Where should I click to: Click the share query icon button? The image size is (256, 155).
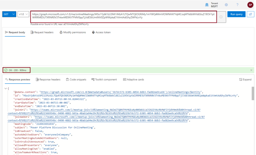coord(250,14)
